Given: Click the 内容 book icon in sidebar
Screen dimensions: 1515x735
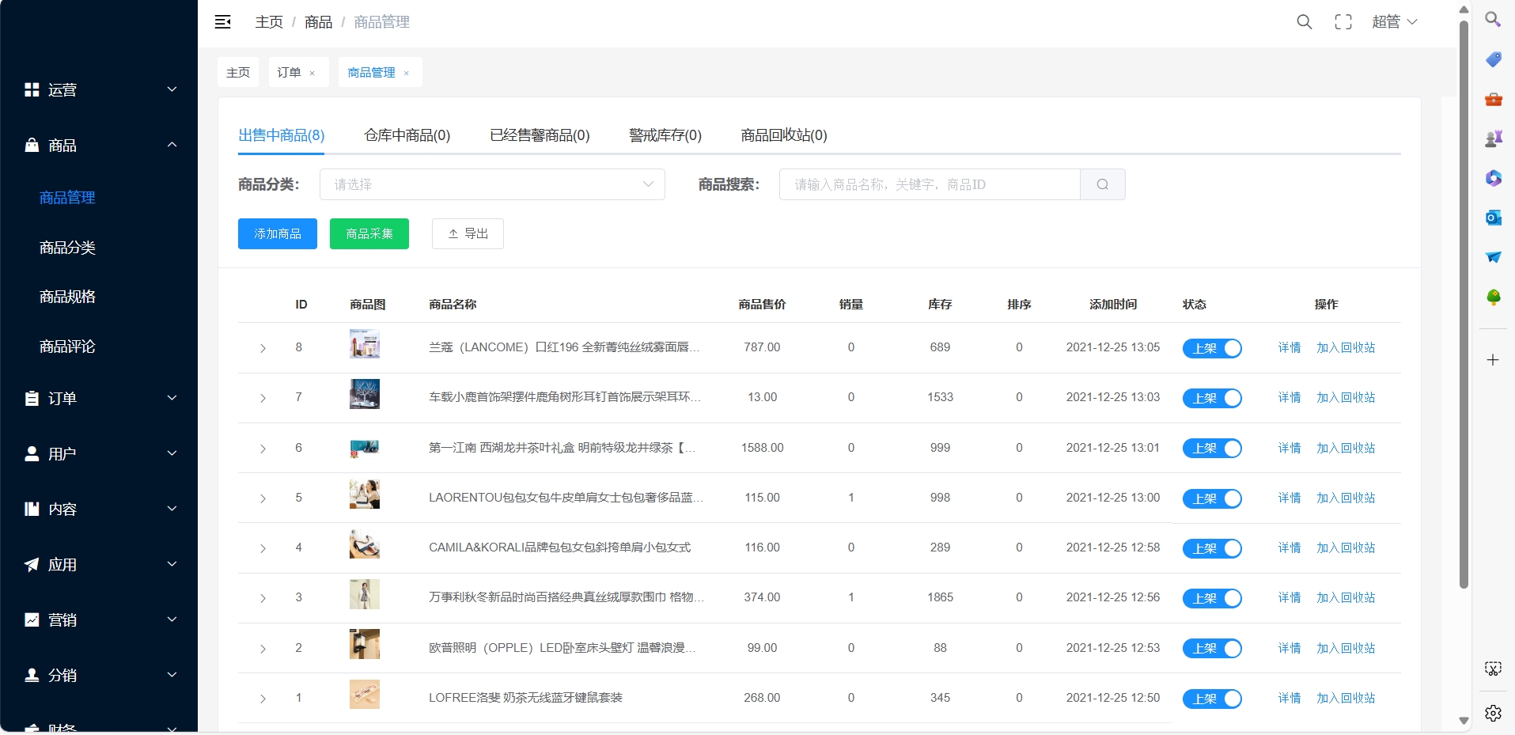Looking at the screenshot, I should coord(32,509).
